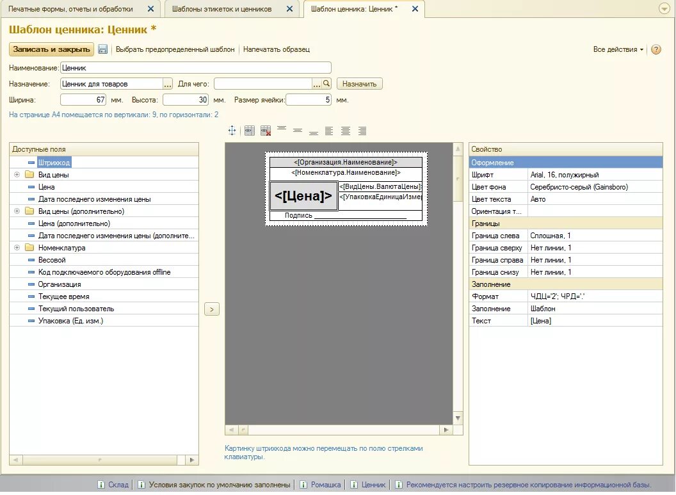Click the merge cells icon

click(x=250, y=131)
